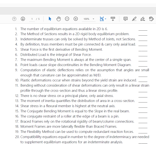Screen dimensions: 156x144
Task: Activate the selection arrow tool
Action: 50,19
